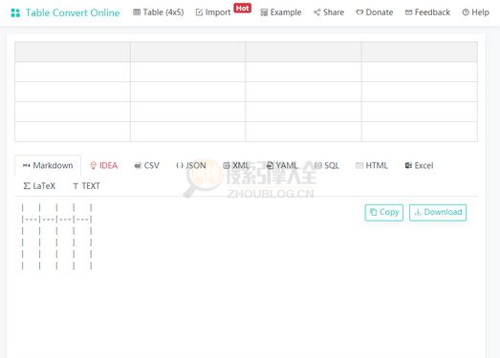Select the SQL output tab
Viewport: 500px width, 358px height.
pos(327,165)
